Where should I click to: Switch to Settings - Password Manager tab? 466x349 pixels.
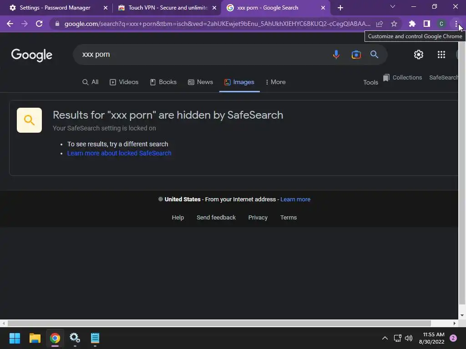(55, 8)
